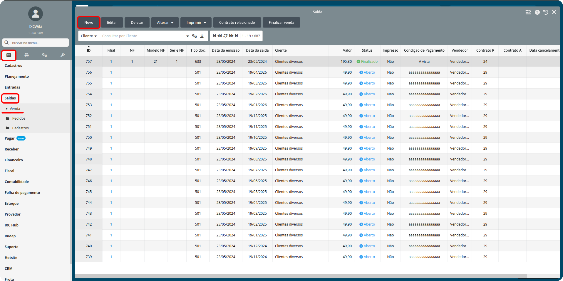
Task: Open the Entradas menu
Action: (x=12, y=87)
